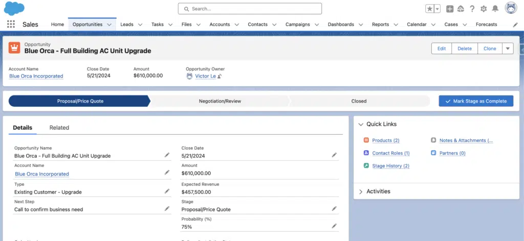
Task: Click the Products quick link icon
Action: coord(366,140)
